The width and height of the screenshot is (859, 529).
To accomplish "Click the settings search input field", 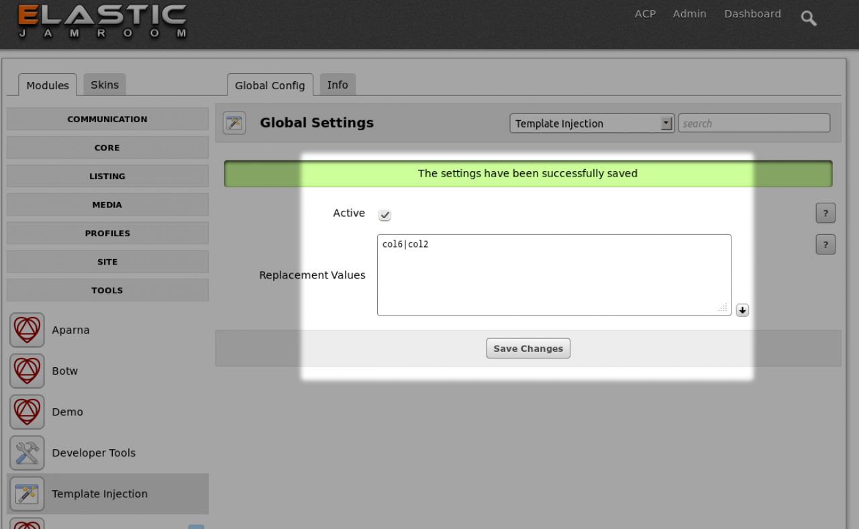I will pos(754,124).
